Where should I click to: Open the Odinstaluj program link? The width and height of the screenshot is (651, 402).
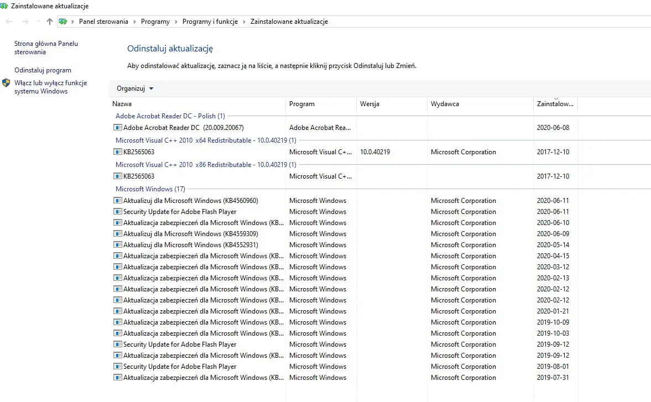(43, 70)
